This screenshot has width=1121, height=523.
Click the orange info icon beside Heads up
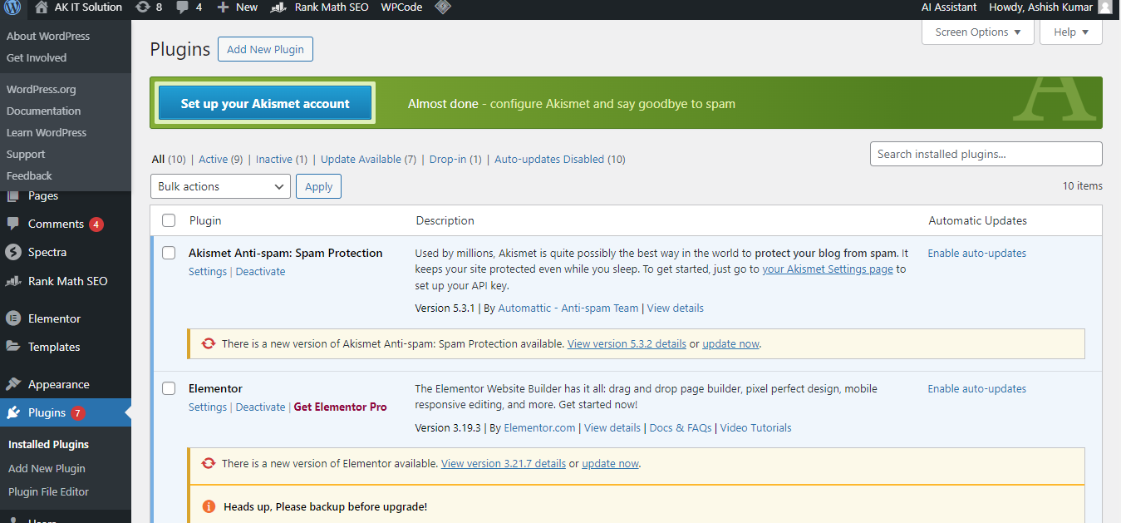point(209,506)
